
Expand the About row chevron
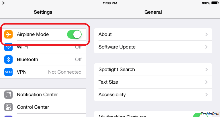point(206,35)
